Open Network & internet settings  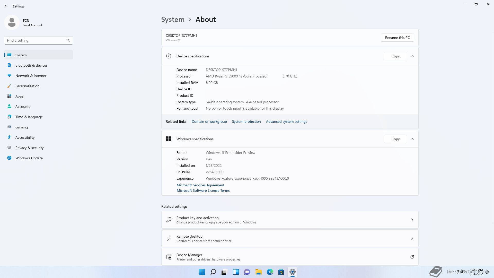(39, 76)
